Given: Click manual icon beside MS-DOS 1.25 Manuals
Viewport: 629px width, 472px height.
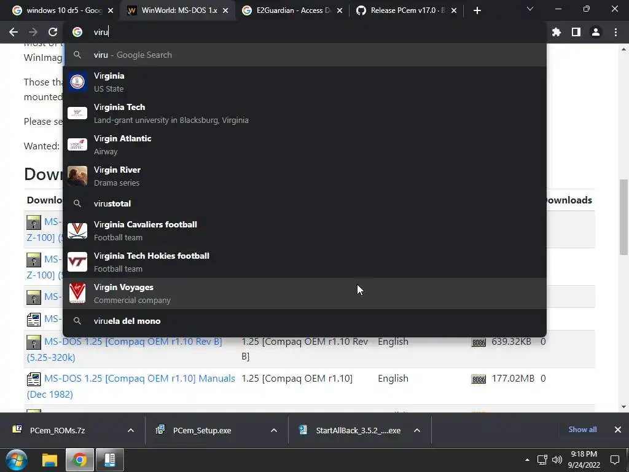Looking at the screenshot, I should (x=34, y=379).
